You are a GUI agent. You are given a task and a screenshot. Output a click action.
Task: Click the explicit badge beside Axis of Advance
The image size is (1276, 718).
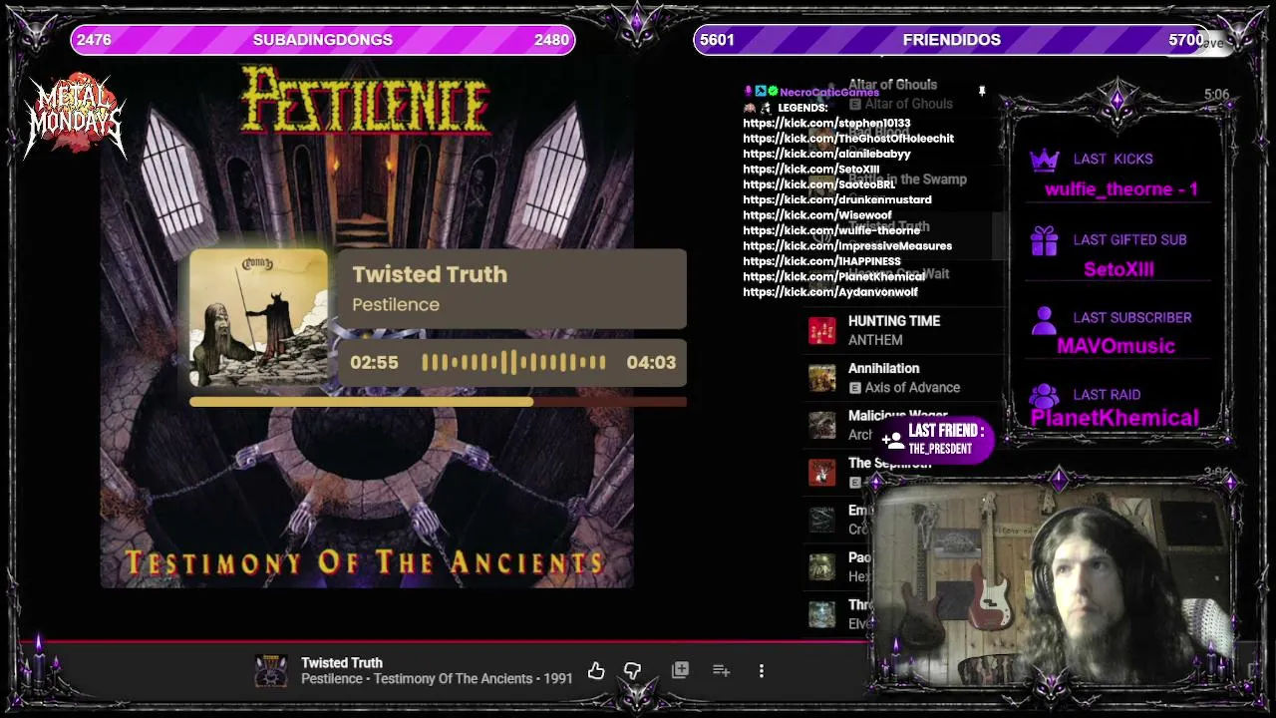(855, 388)
